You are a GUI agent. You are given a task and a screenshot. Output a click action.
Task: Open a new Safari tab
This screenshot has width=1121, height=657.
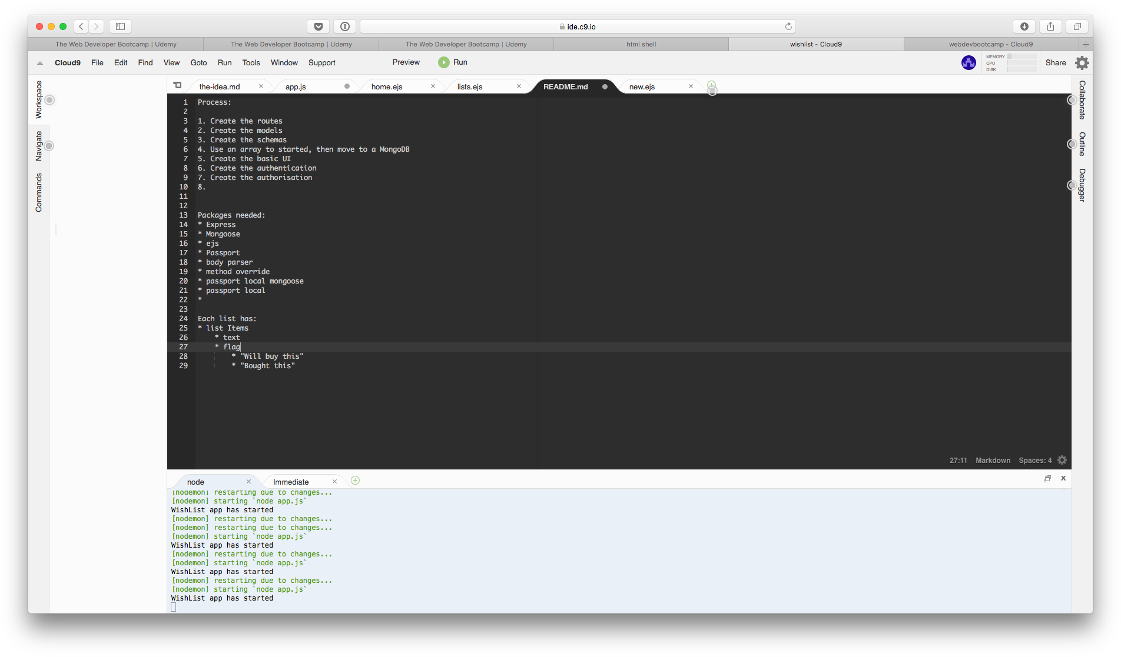(x=1086, y=44)
